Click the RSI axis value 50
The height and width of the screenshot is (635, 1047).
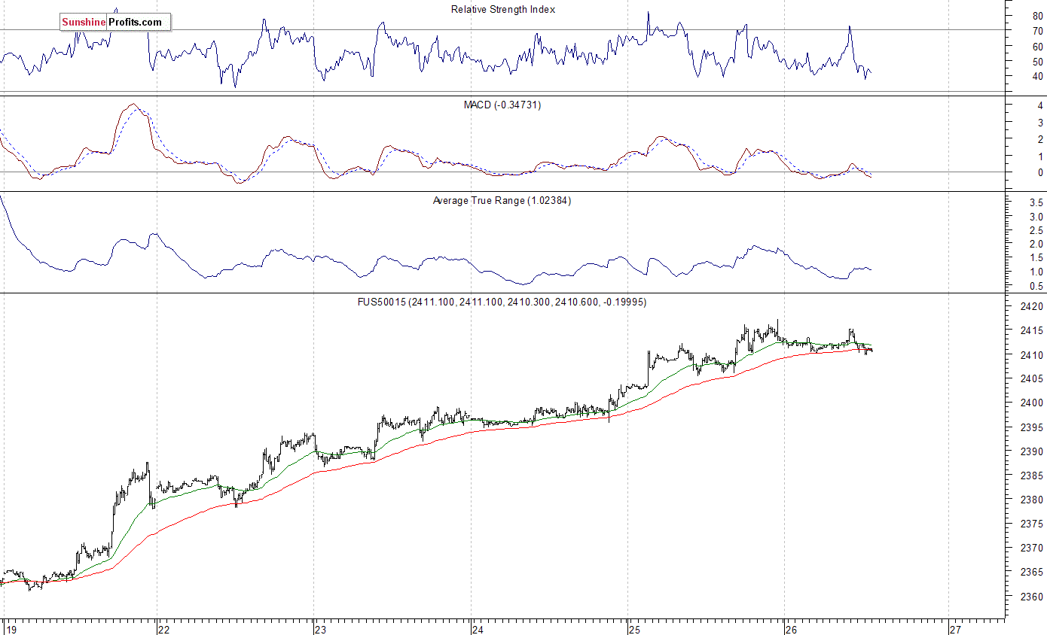[1038, 62]
